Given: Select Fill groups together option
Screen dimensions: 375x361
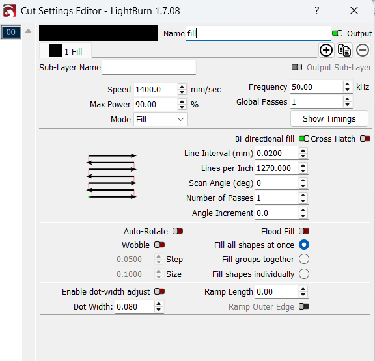Looking at the screenshot, I should 304,260.
